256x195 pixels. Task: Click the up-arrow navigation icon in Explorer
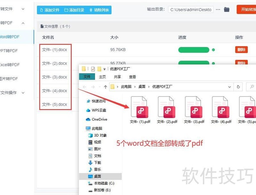point(106,87)
